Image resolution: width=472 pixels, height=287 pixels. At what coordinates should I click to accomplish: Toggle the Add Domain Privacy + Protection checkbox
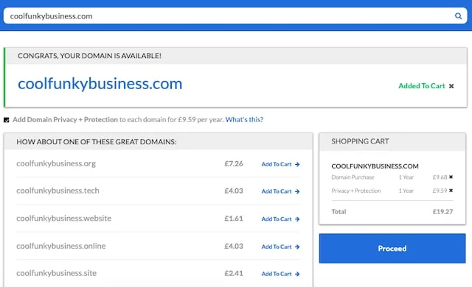point(7,120)
